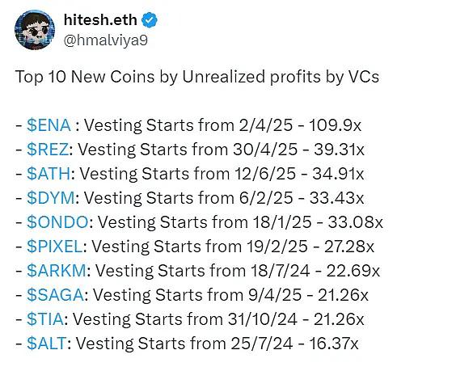Open the $ALT cashtag
The height and width of the screenshot is (367, 473).
(x=46, y=344)
